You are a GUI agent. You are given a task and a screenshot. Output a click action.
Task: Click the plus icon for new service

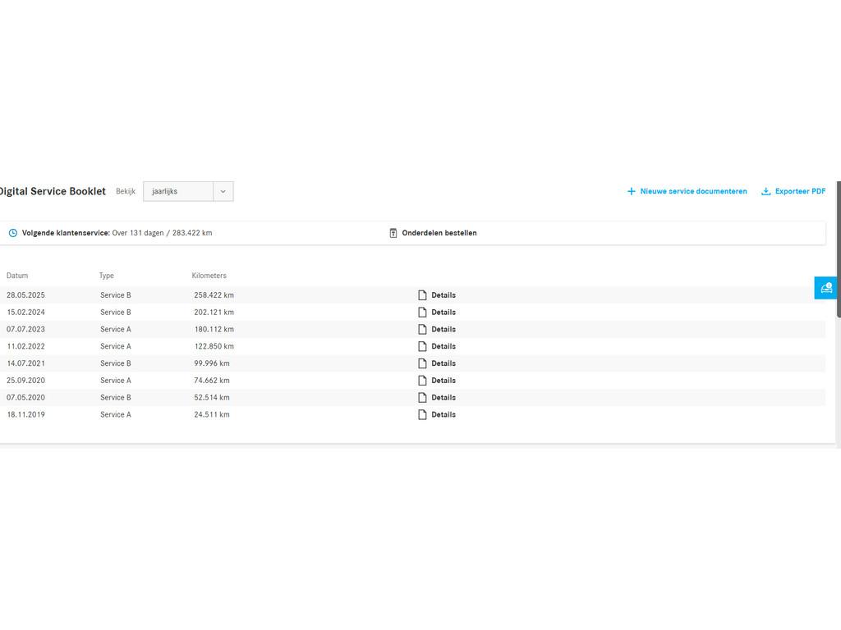click(631, 191)
